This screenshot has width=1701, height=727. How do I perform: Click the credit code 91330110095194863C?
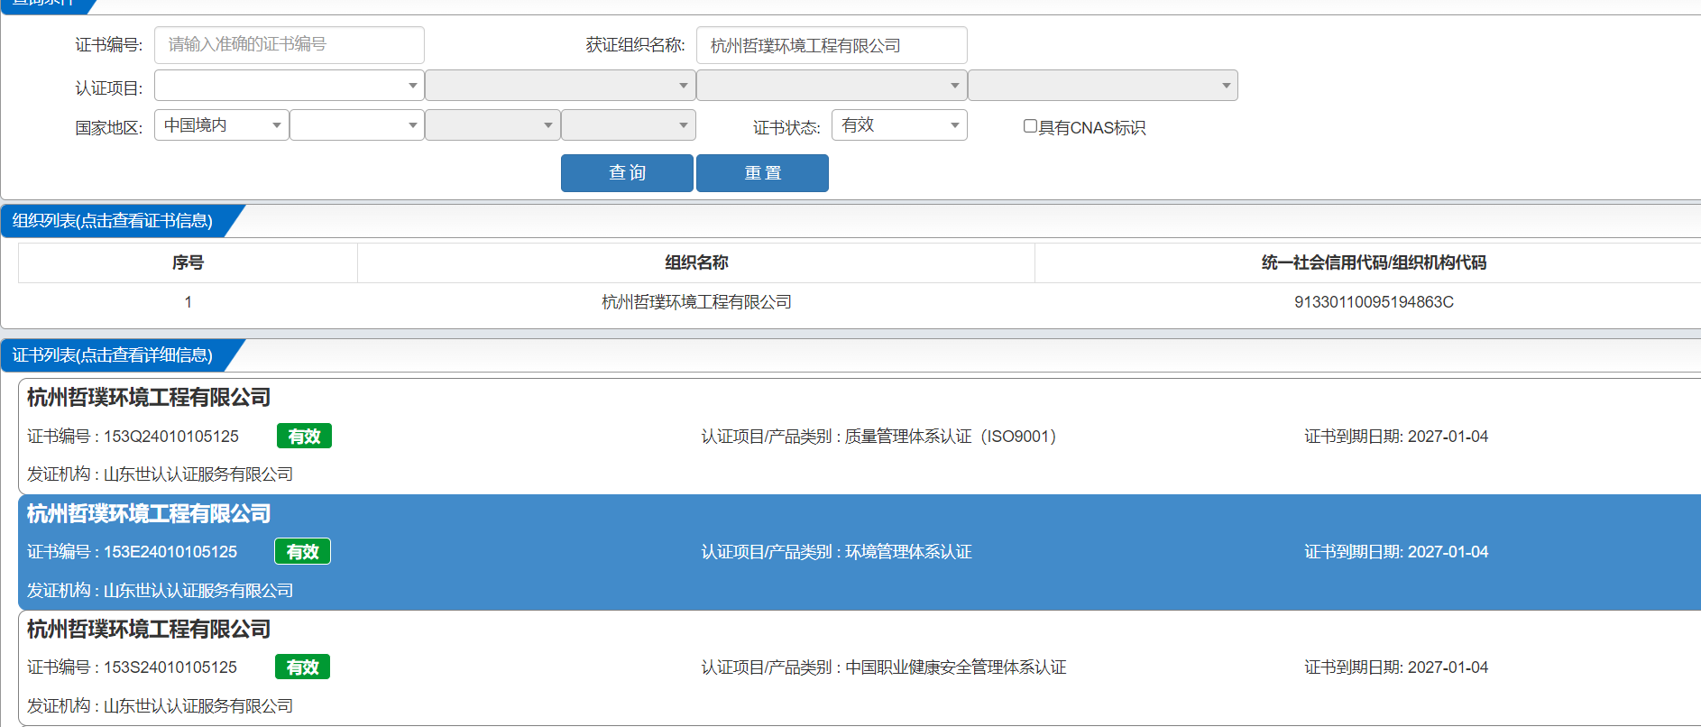(x=1374, y=302)
